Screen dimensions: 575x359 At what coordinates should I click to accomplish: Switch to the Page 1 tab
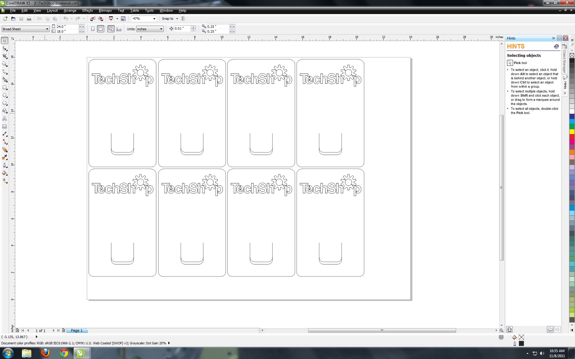click(x=77, y=331)
